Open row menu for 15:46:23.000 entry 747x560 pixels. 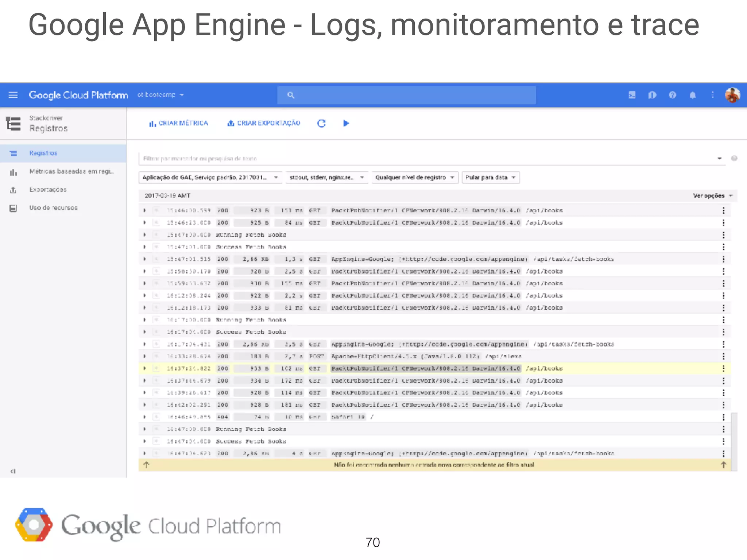point(723,223)
